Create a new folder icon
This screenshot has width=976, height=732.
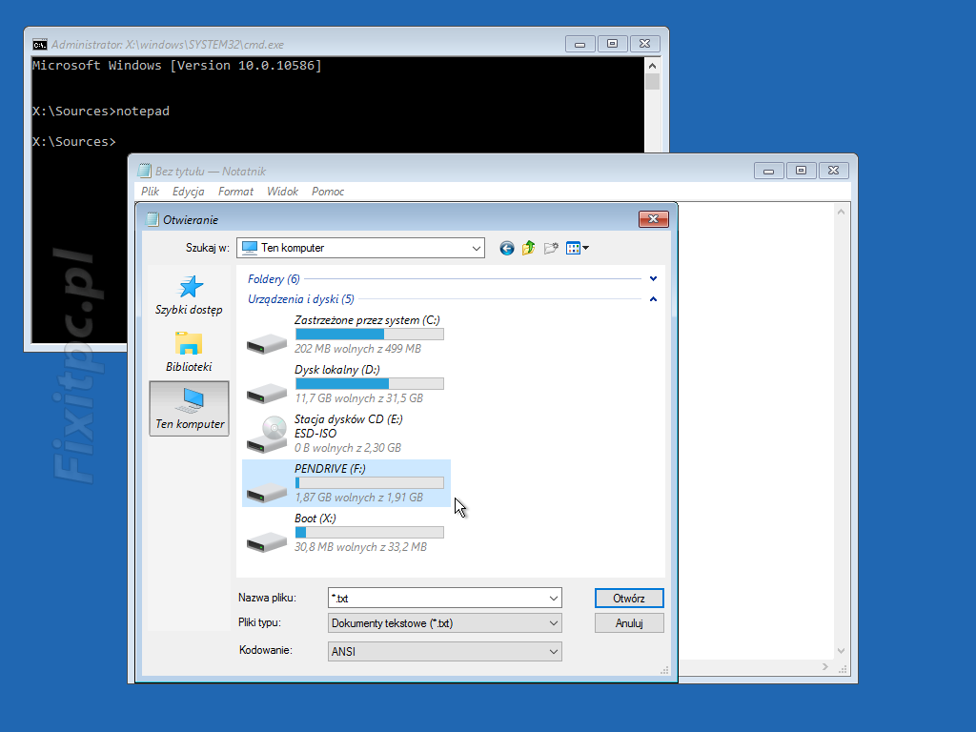(551, 249)
